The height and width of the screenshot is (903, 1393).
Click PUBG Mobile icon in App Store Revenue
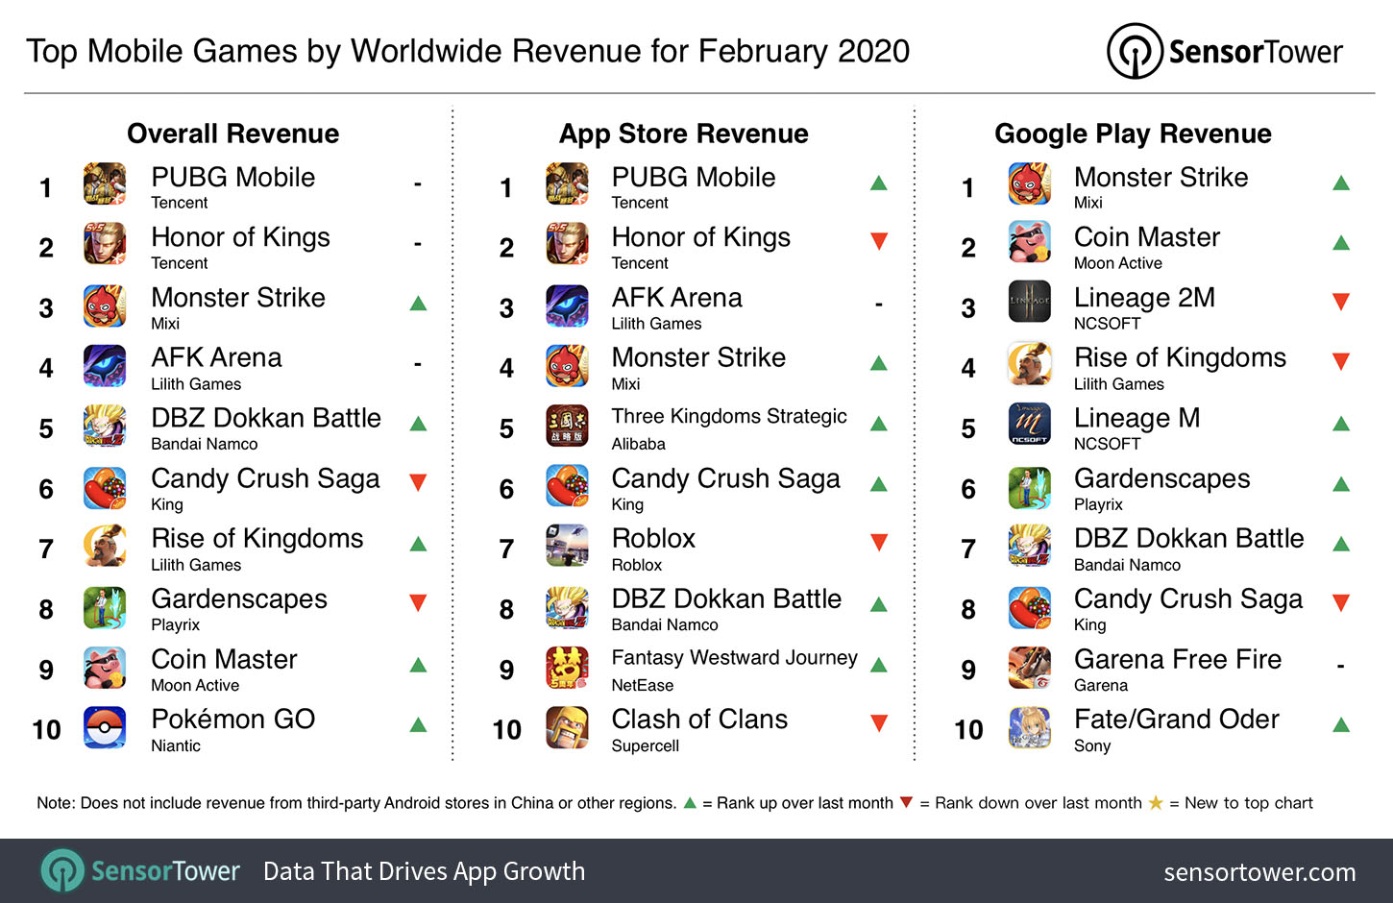(x=567, y=184)
